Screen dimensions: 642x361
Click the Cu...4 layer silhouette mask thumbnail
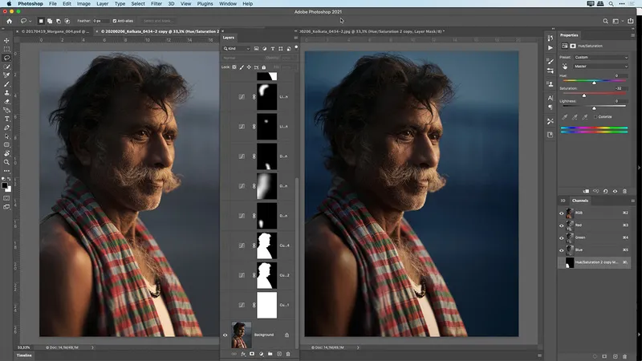[x=266, y=245]
